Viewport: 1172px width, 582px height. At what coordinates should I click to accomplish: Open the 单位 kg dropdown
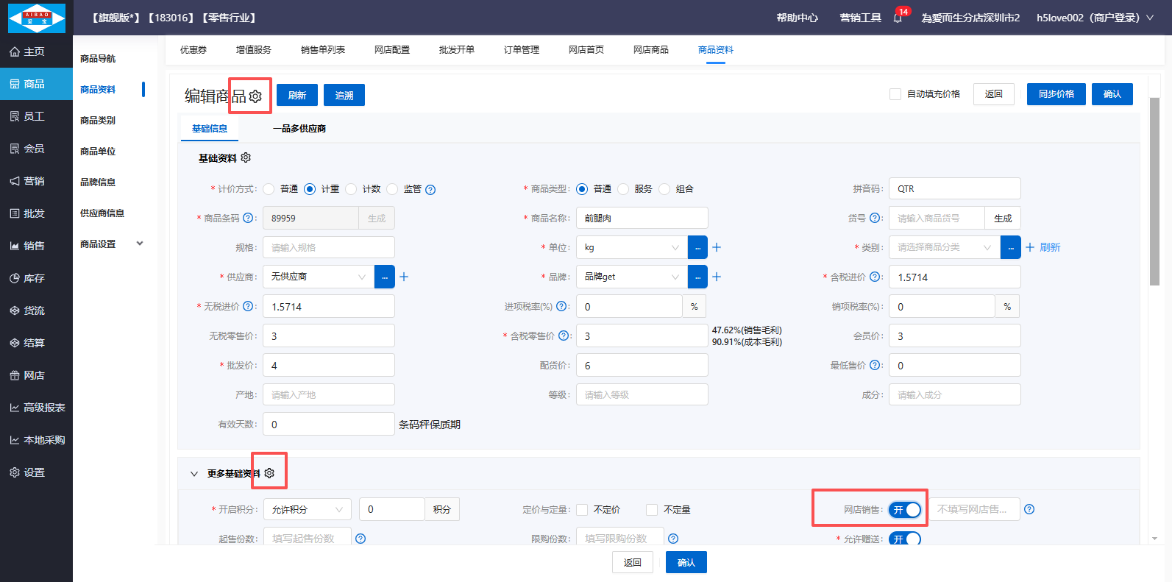631,248
